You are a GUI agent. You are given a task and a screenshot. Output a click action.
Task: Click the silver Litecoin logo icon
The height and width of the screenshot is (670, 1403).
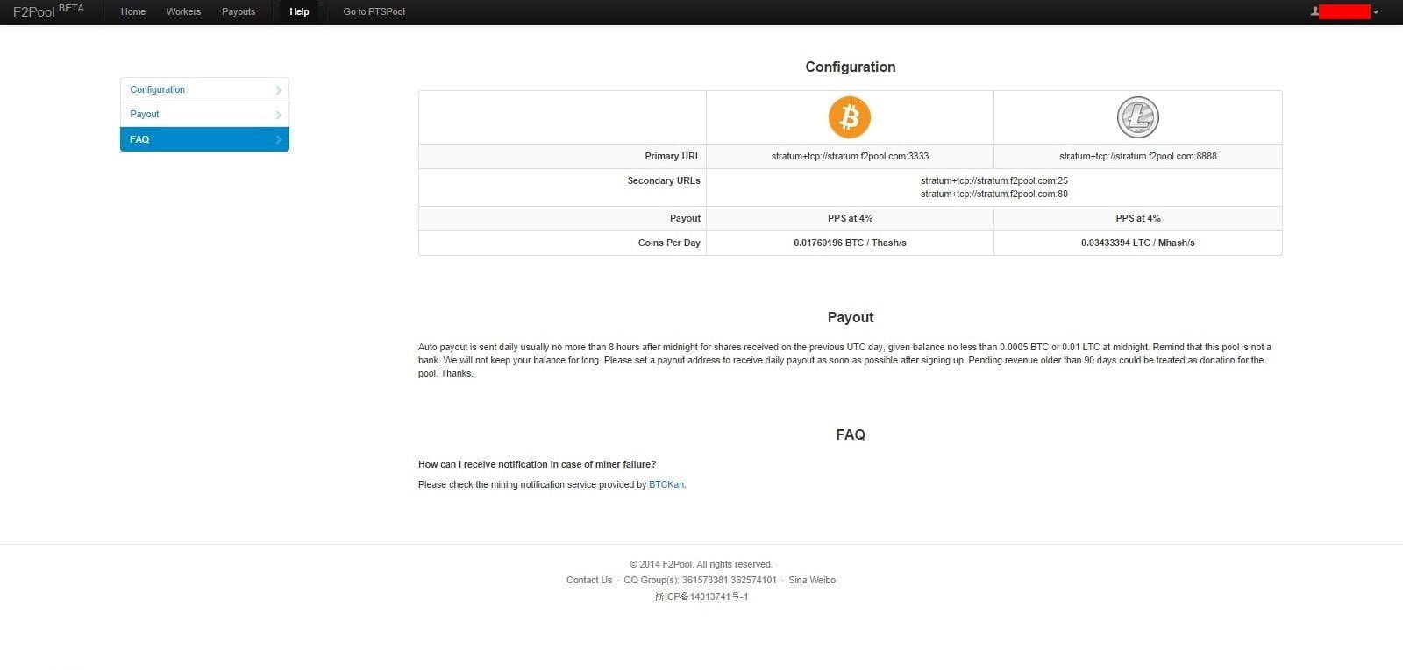pos(1137,117)
